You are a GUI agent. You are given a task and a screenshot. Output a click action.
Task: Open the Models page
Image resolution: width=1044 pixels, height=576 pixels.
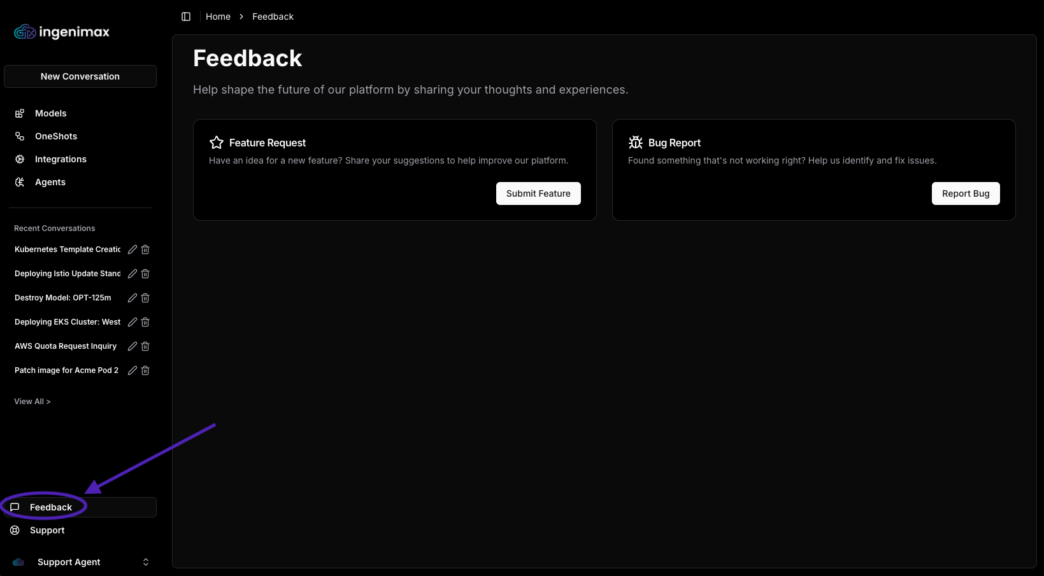[x=50, y=113]
